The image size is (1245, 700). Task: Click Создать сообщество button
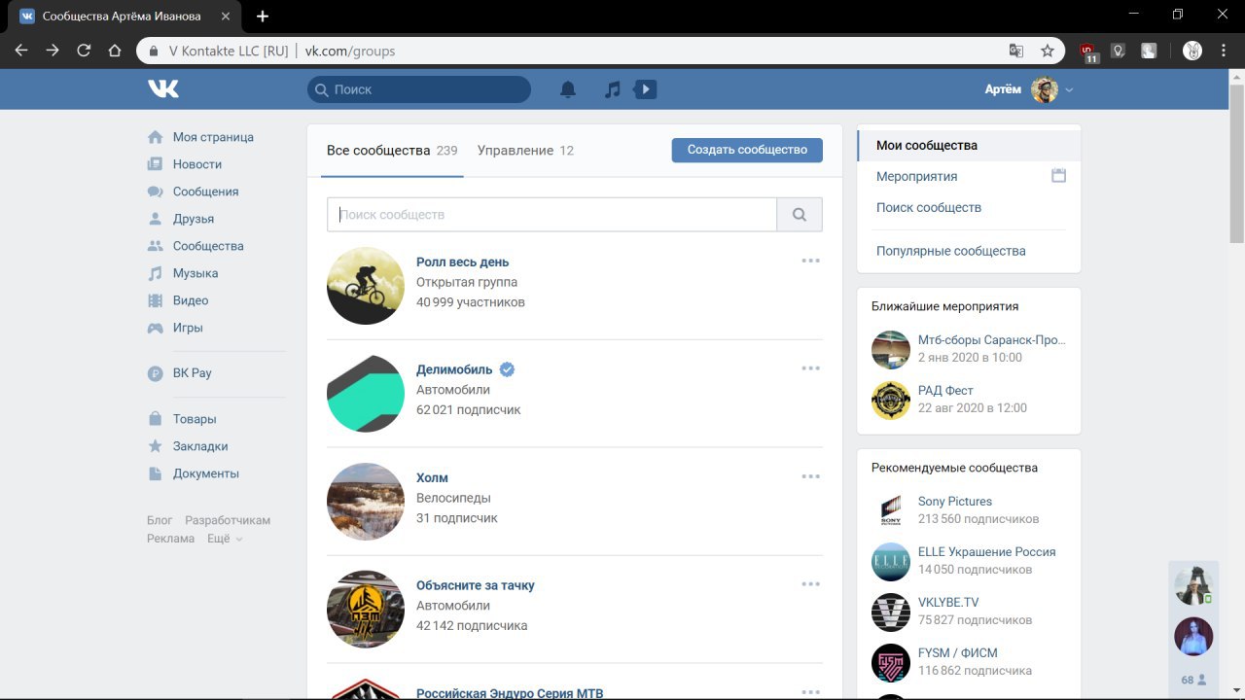pyautogui.click(x=747, y=150)
